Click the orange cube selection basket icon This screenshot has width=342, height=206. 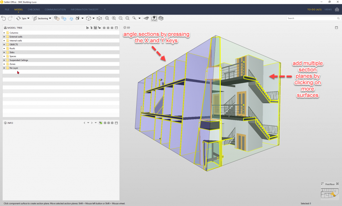click(57, 18)
